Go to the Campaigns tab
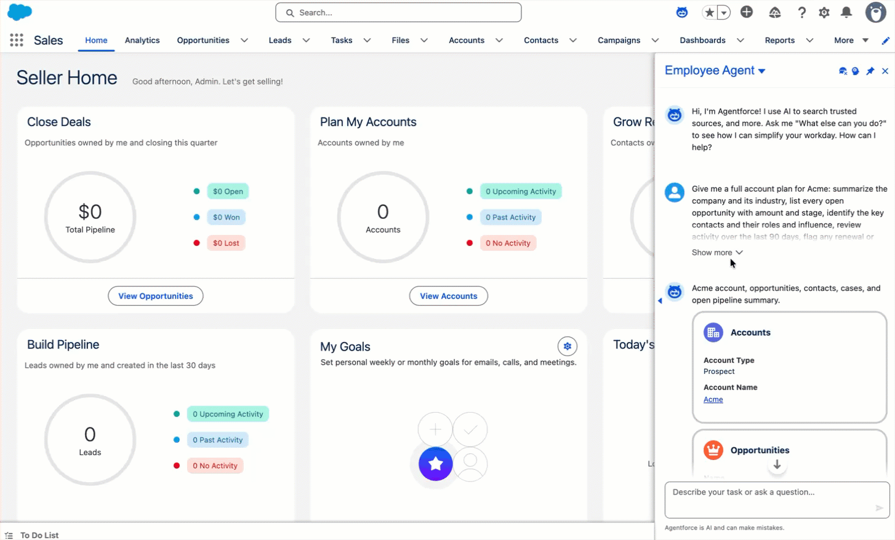Image resolution: width=895 pixels, height=540 pixels. (x=619, y=41)
